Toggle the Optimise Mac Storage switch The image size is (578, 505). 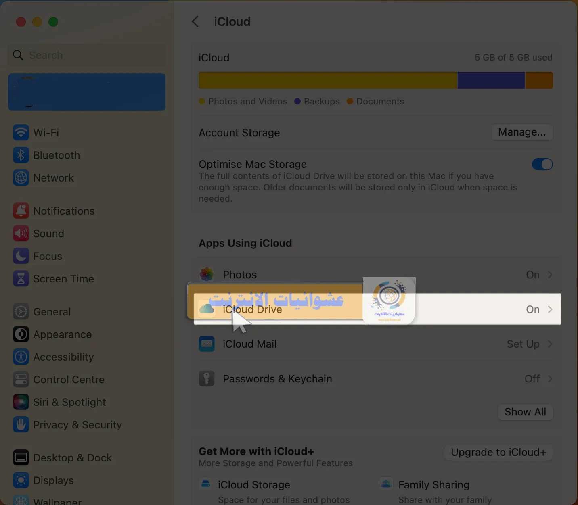click(x=542, y=164)
